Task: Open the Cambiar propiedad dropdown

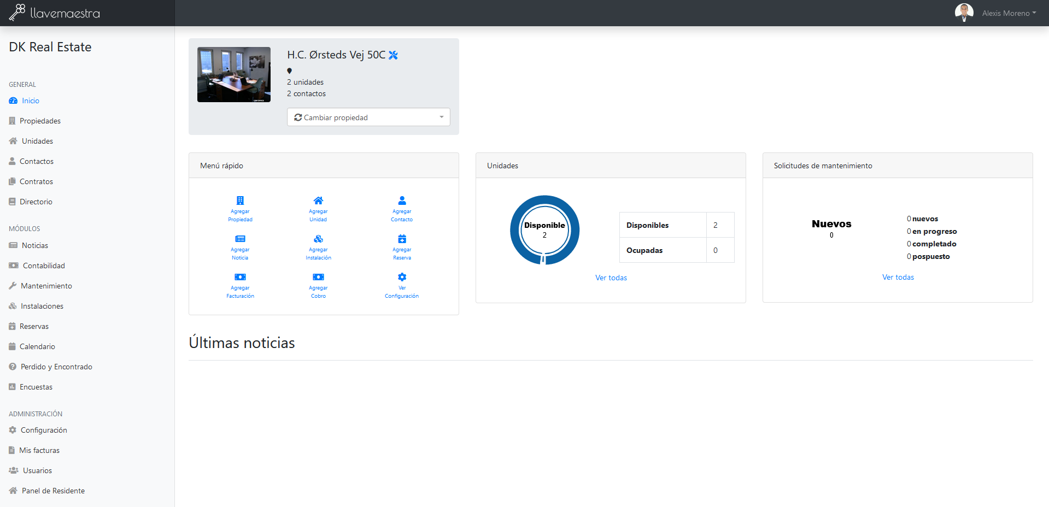Action: pyautogui.click(x=368, y=117)
